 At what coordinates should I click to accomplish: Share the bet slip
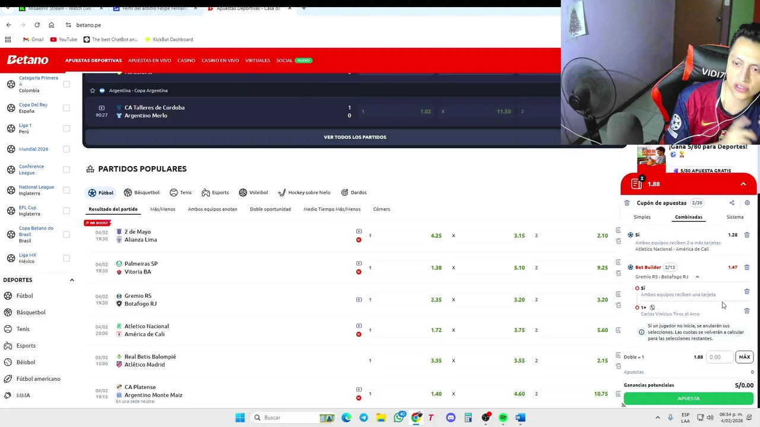click(x=731, y=203)
